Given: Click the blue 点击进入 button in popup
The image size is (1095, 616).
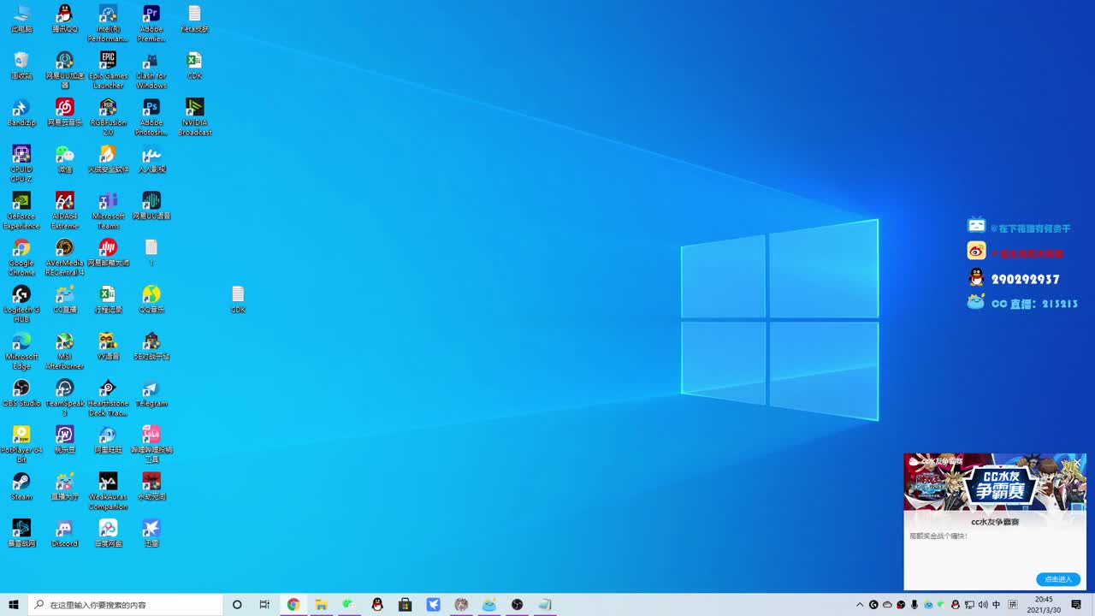Looking at the screenshot, I should point(1057,579).
